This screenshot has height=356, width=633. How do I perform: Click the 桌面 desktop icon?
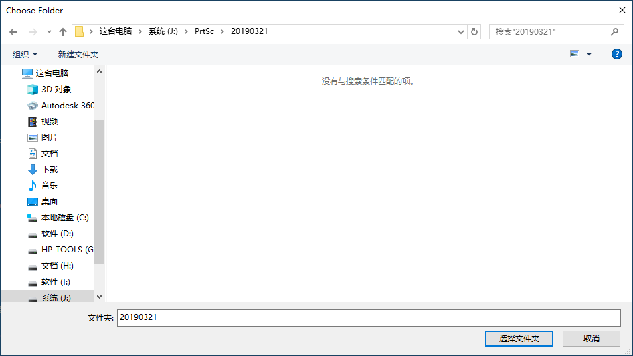point(33,202)
